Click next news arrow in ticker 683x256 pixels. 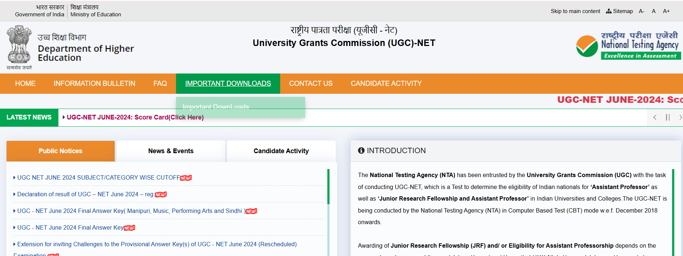(x=679, y=117)
